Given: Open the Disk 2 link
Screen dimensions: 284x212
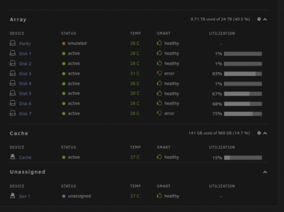Looking at the screenshot, I should click(x=25, y=64).
